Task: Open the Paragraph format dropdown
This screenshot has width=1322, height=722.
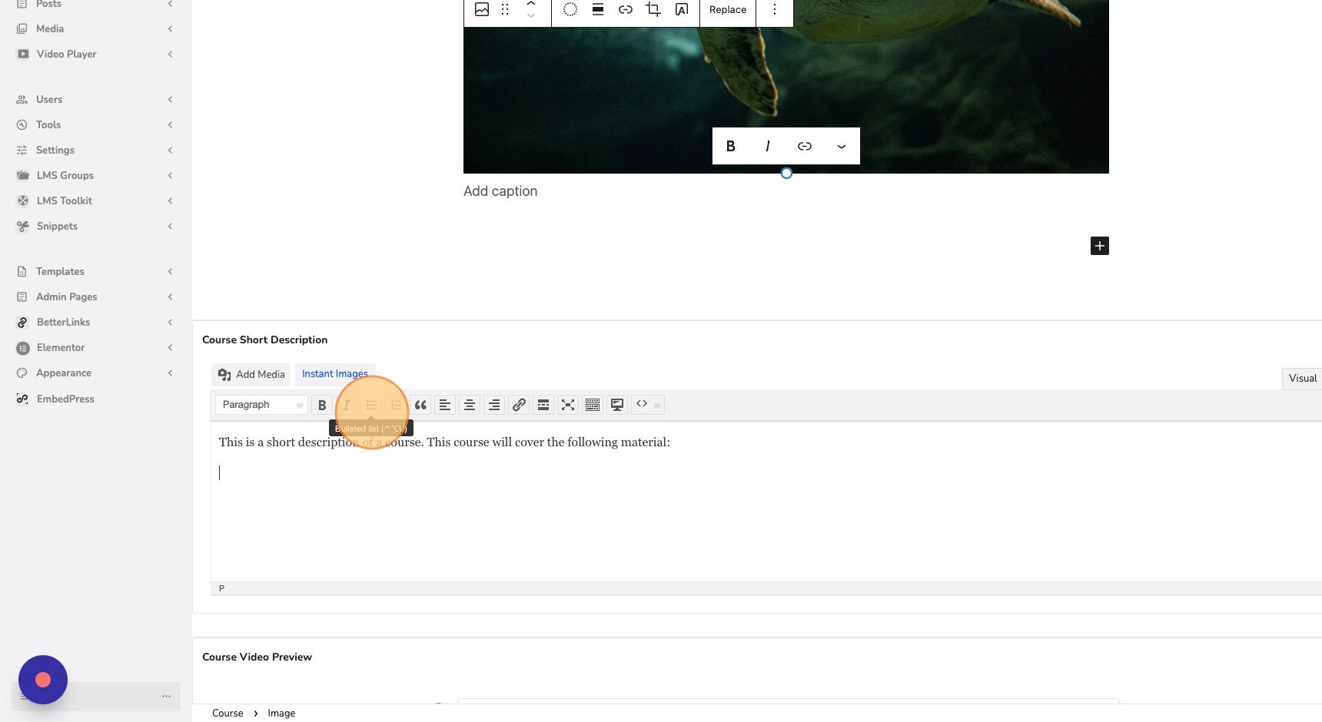Action: pos(261,405)
